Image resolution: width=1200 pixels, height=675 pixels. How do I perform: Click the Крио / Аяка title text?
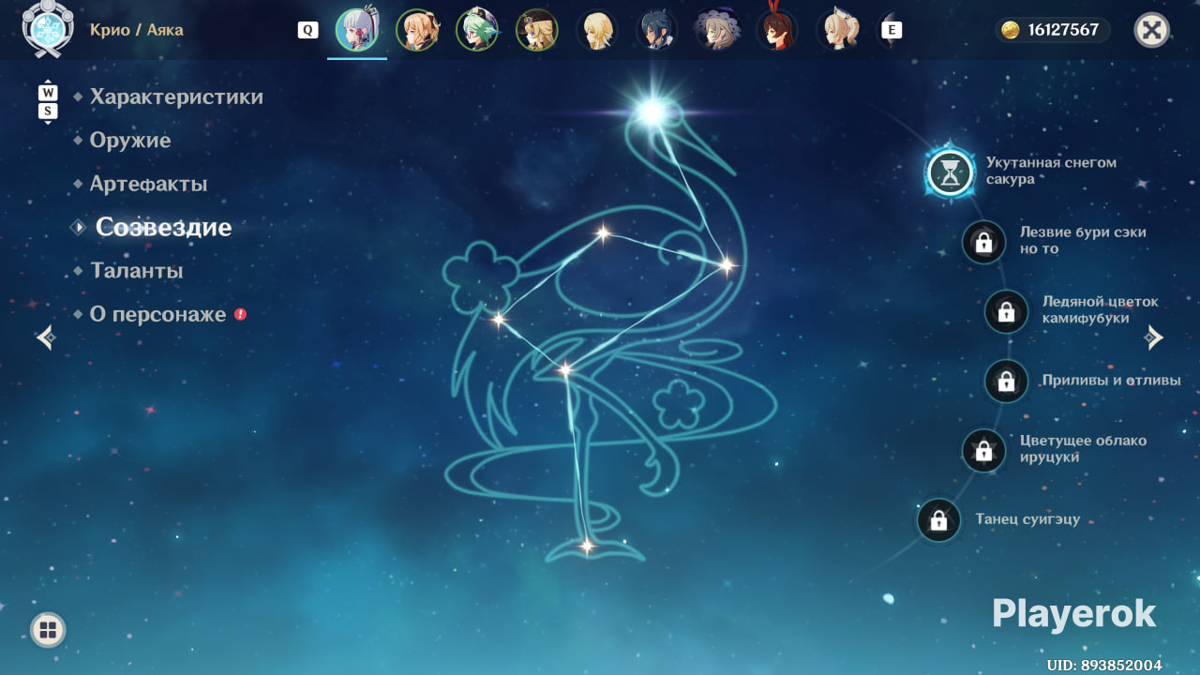pos(137,30)
